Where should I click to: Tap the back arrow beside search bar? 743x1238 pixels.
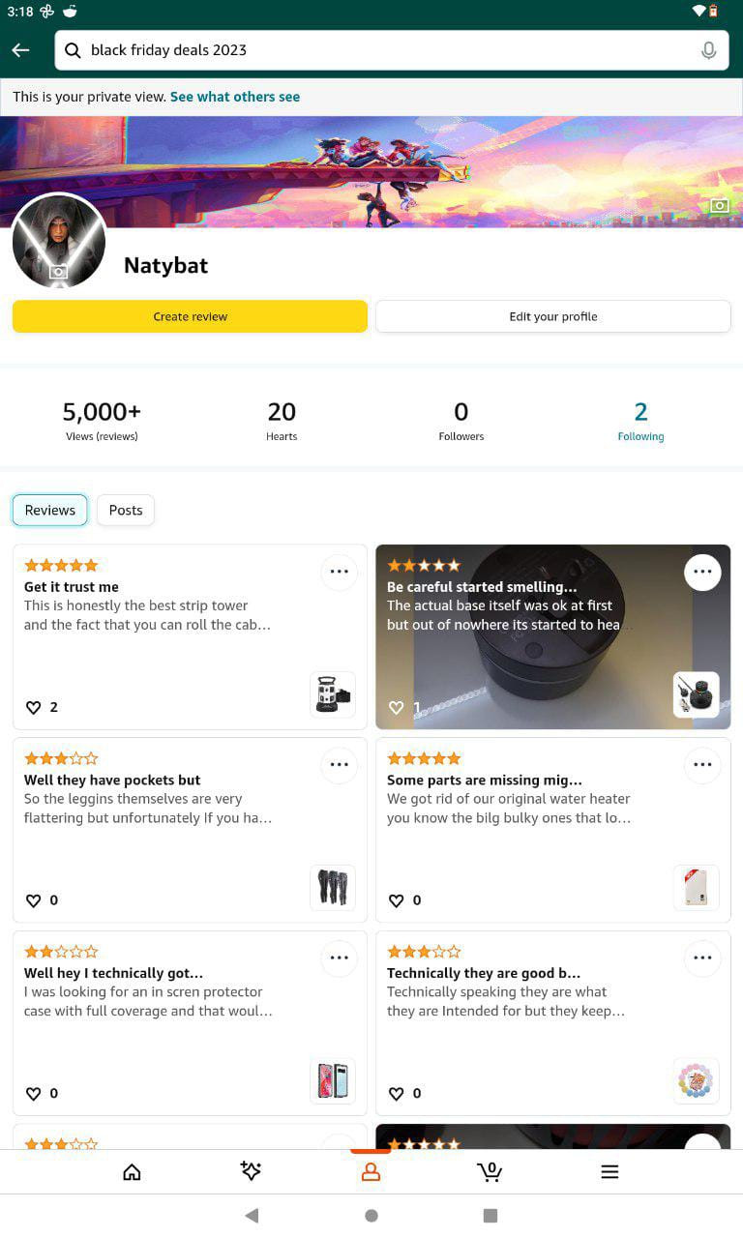pyautogui.click(x=21, y=50)
